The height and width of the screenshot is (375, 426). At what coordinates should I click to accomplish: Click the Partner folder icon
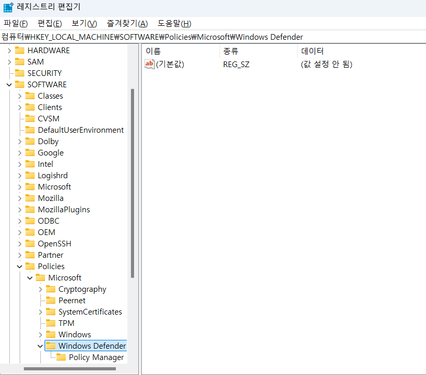(x=30, y=255)
